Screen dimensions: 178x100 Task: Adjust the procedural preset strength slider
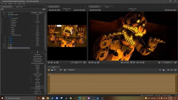pos(38,52)
